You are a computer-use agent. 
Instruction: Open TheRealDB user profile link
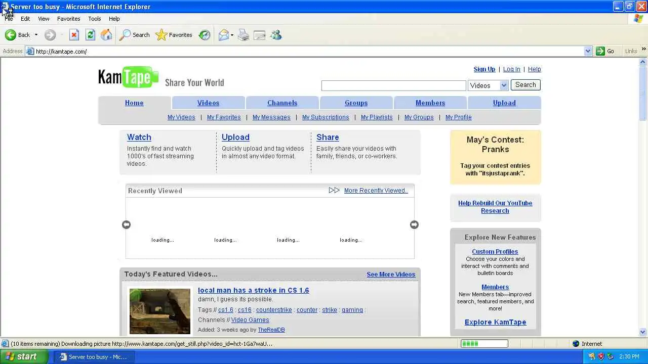pyautogui.click(x=271, y=330)
